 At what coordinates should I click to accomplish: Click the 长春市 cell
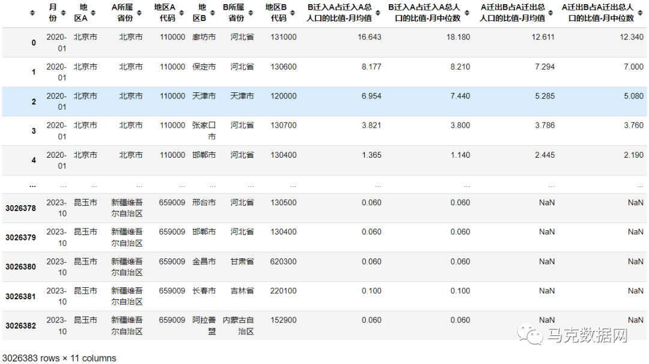204,291
